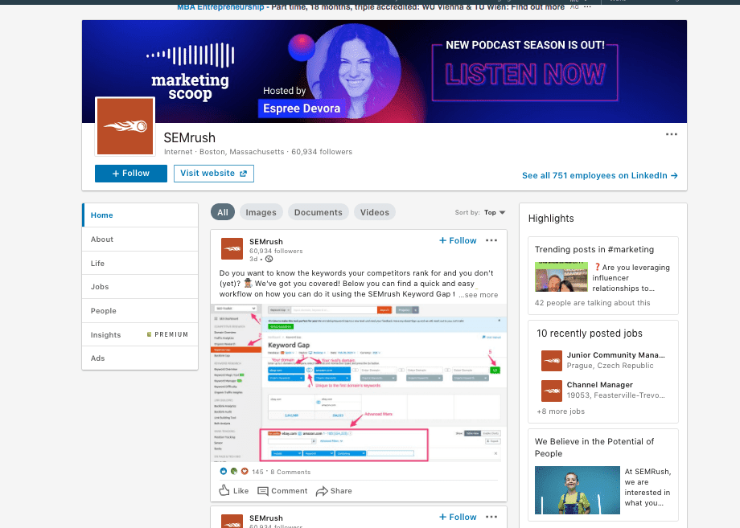The width and height of the screenshot is (740, 528).
Task: Follow SEMrush from the first post
Action: (458, 240)
